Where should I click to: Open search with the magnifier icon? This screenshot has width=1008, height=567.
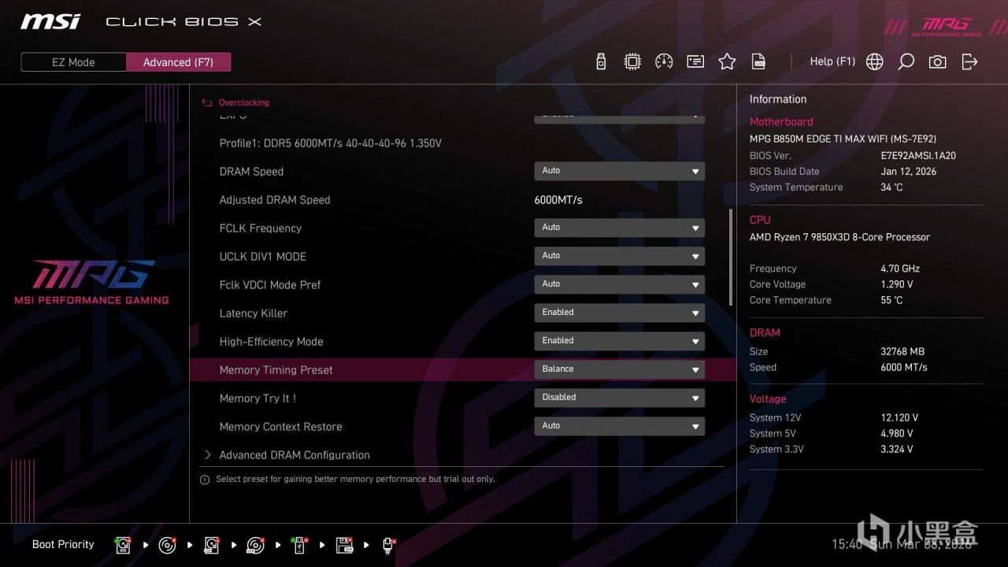tap(906, 61)
